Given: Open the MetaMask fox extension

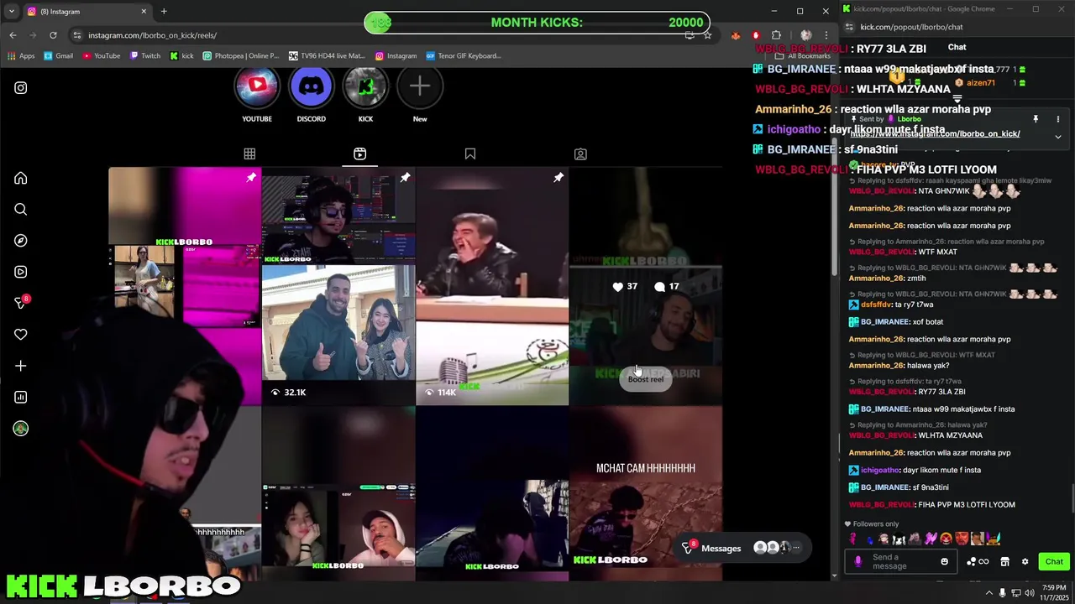Looking at the screenshot, I should tap(737, 35).
